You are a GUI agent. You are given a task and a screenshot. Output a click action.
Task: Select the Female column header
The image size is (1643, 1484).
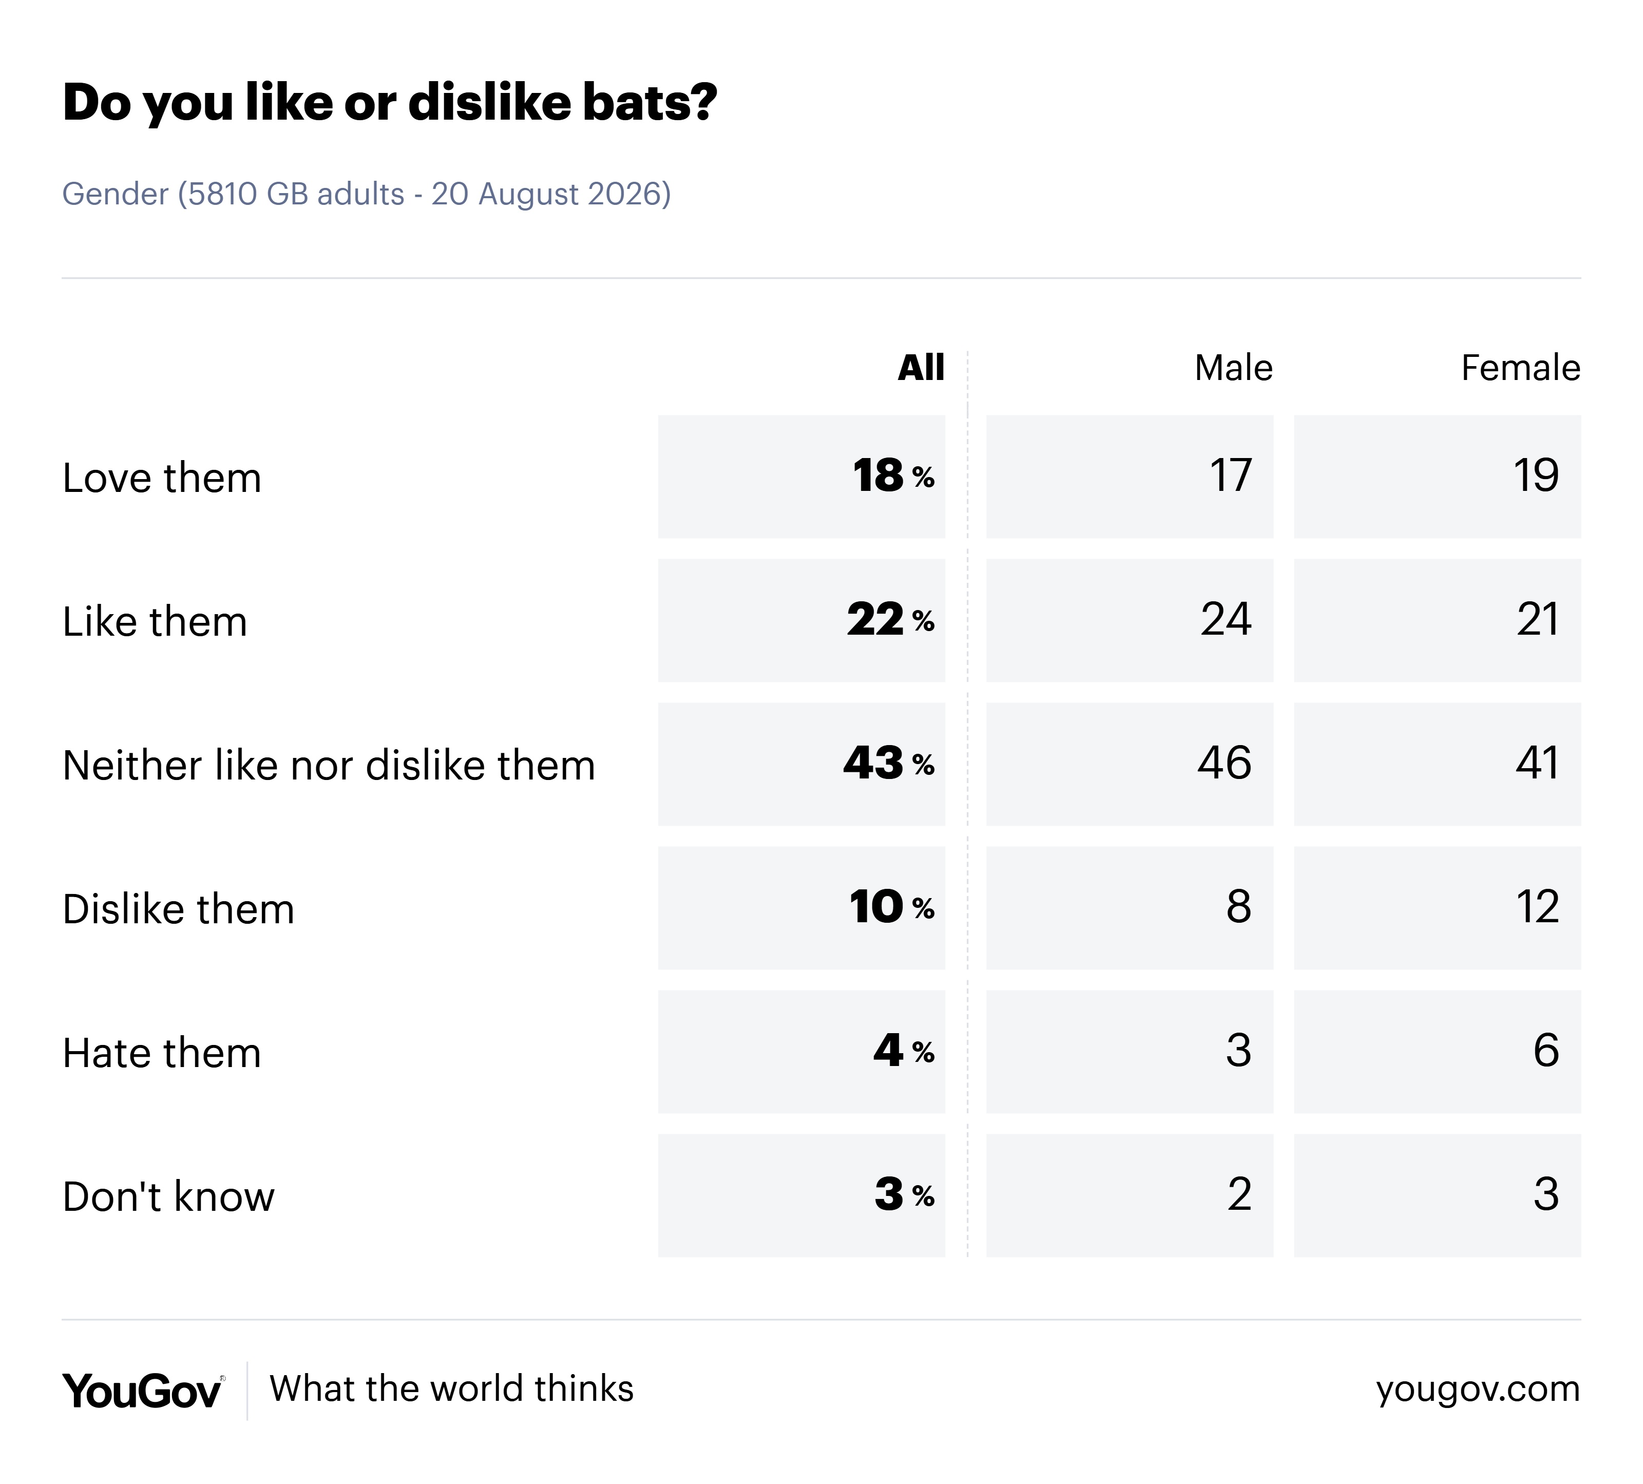pyautogui.click(x=1521, y=368)
